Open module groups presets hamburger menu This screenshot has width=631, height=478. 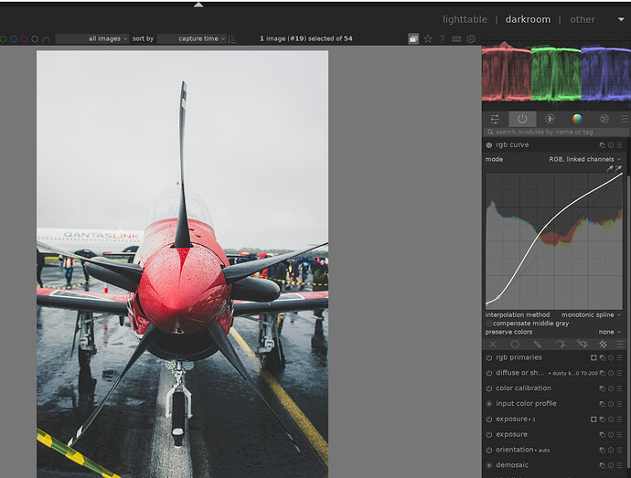(x=625, y=119)
